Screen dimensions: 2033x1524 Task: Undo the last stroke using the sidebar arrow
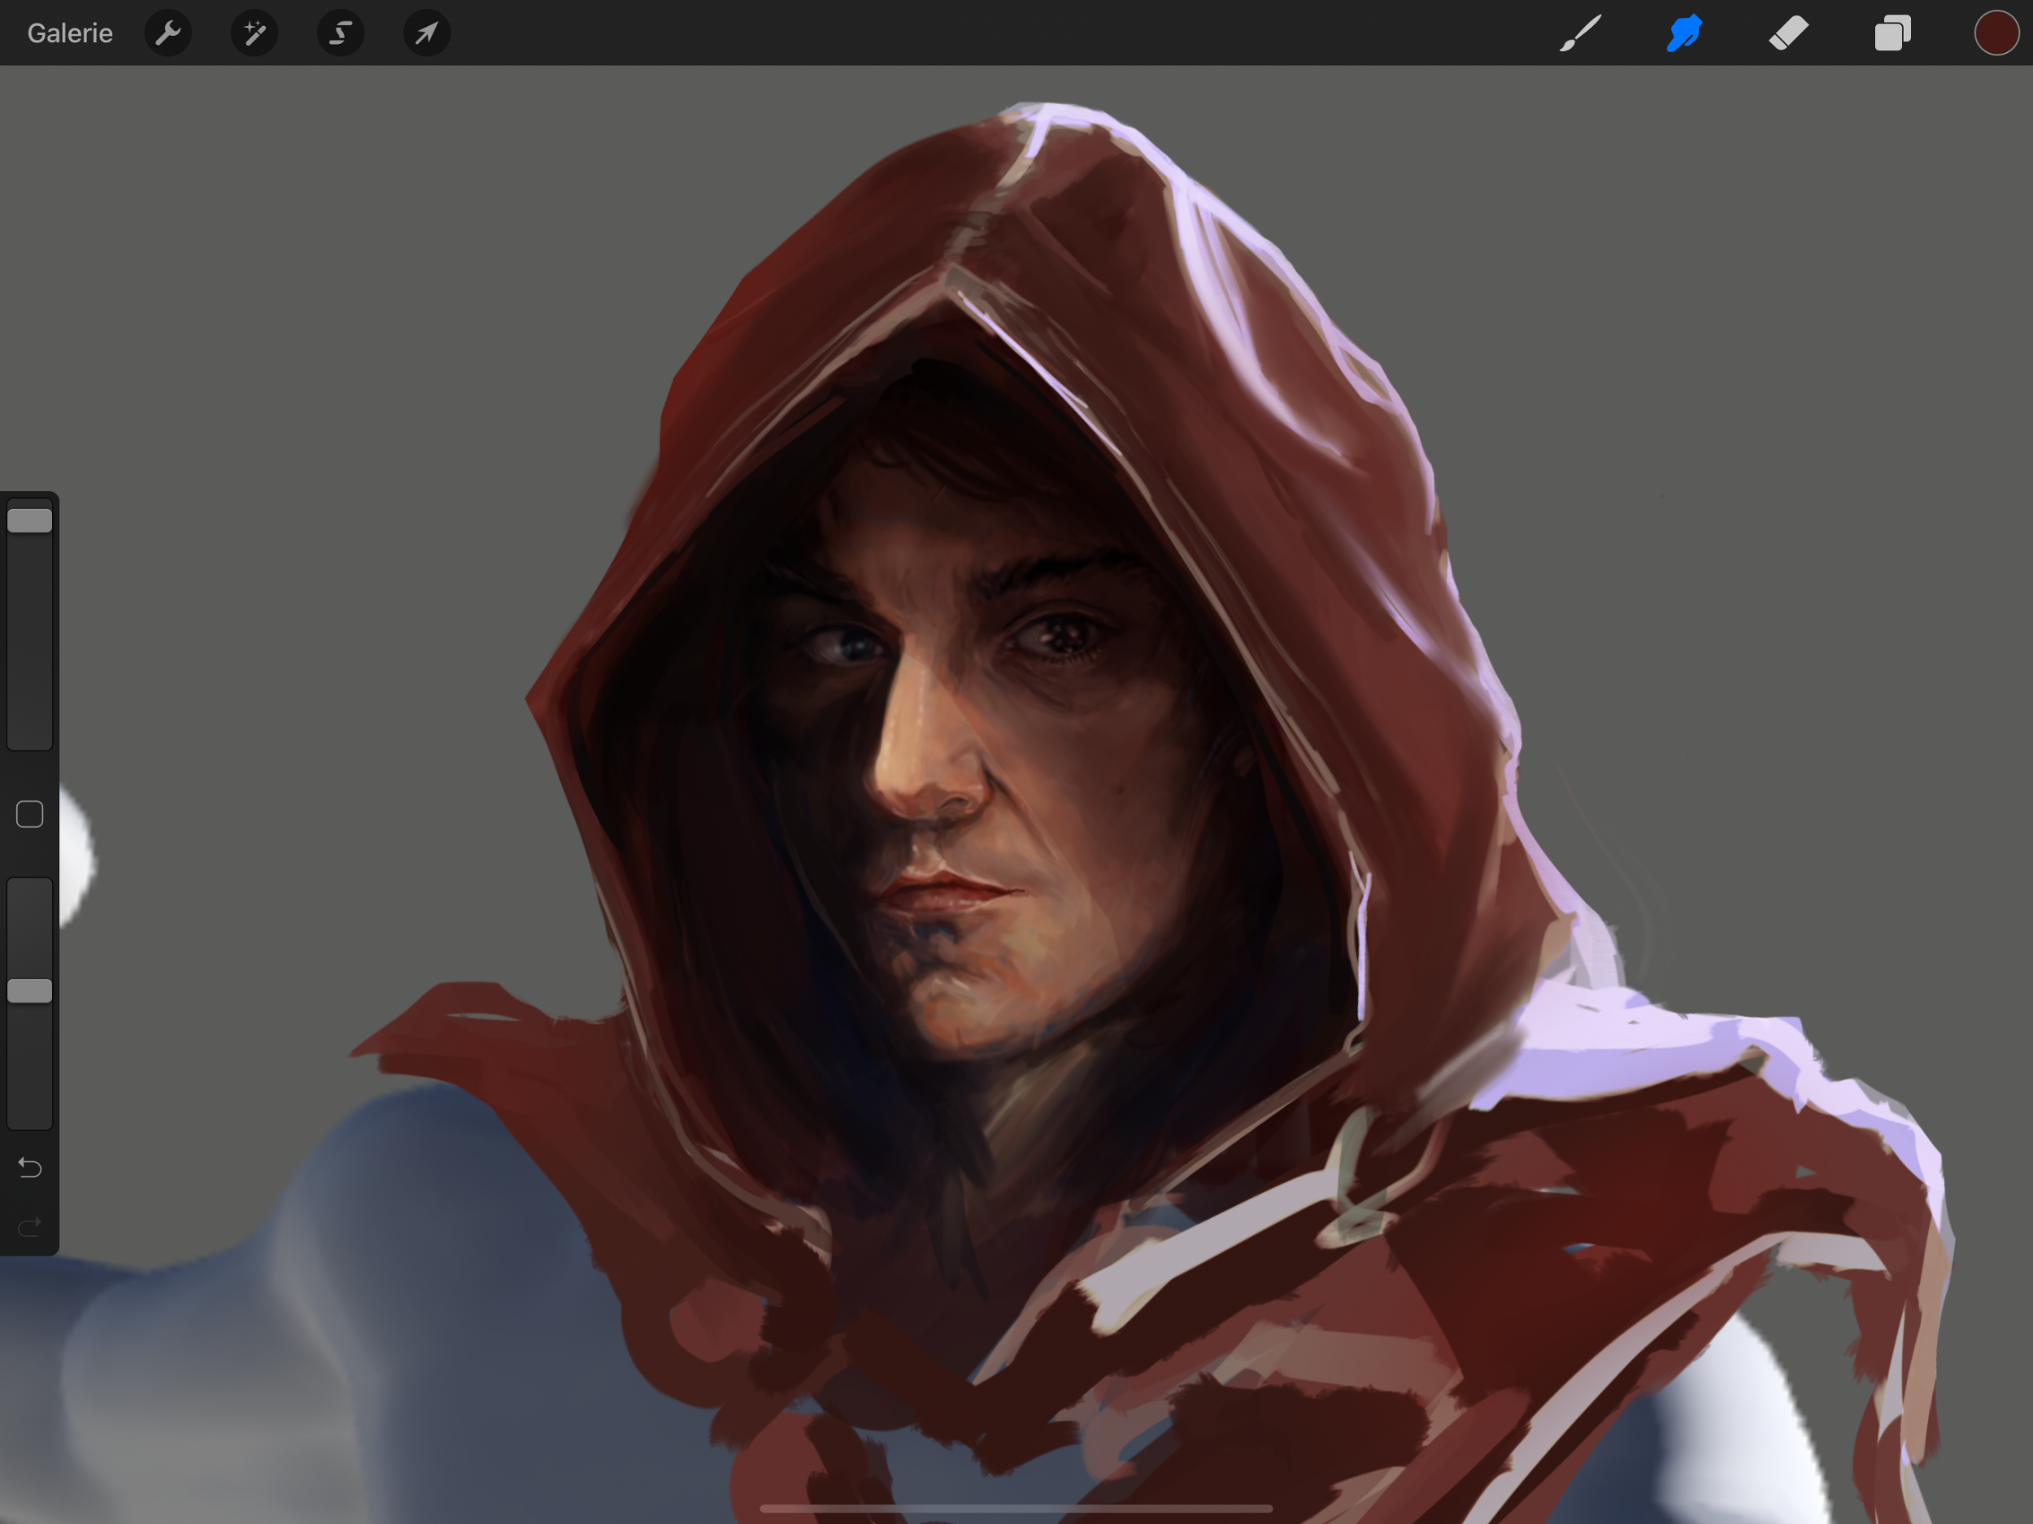[x=29, y=1167]
